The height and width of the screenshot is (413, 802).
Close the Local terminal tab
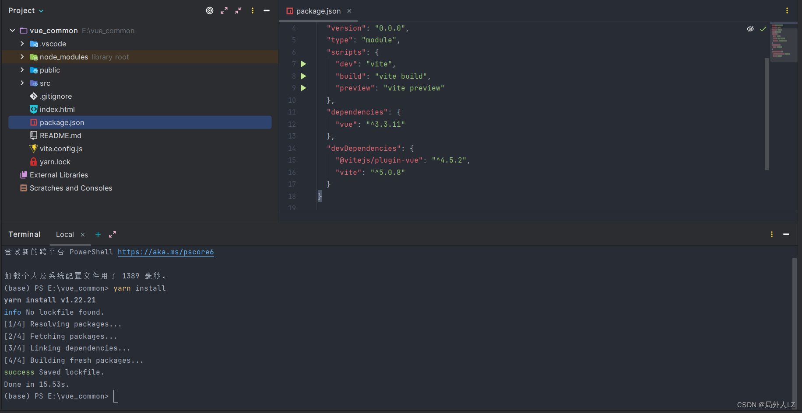point(83,235)
